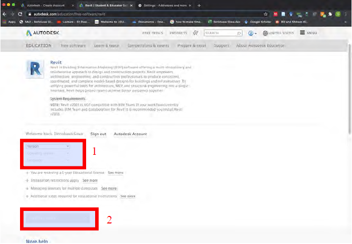Open the user account avatar menu
The image size is (352, 244).
point(250,33)
